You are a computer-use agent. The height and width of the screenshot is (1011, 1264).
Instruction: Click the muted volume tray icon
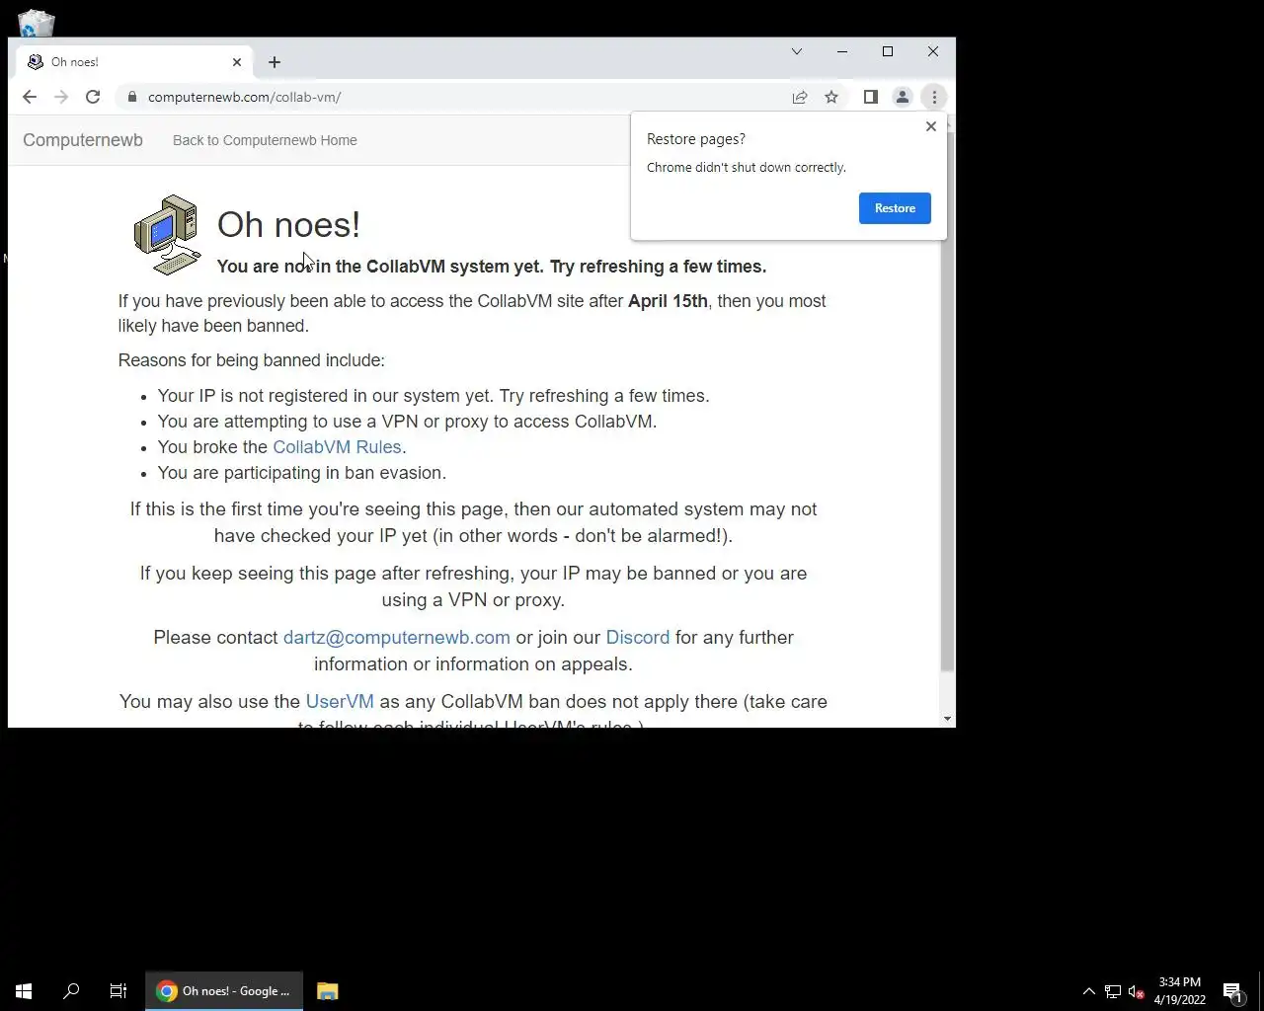coord(1136,991)
